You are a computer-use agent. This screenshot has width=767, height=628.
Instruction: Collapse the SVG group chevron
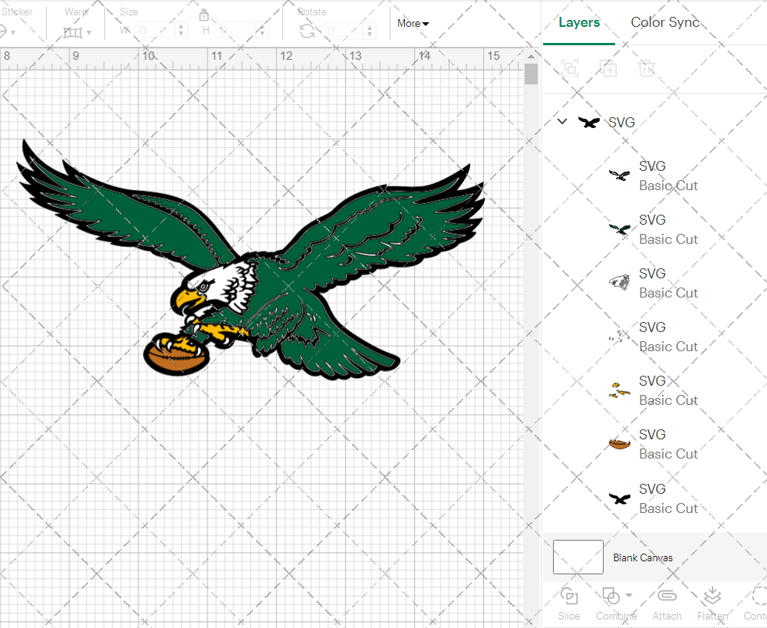[x=562, y=121]
